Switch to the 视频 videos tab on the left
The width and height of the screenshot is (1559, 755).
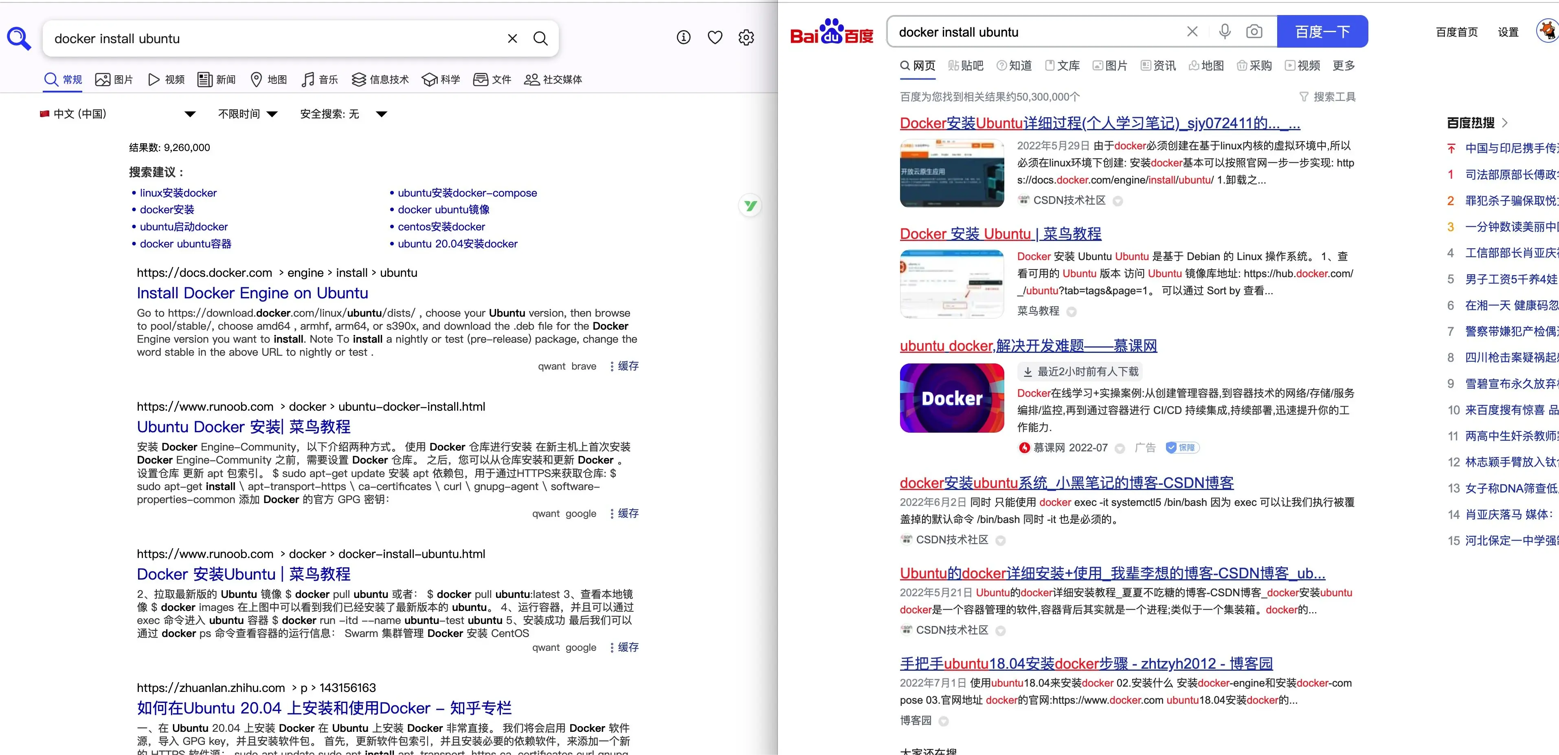point(167,79)
